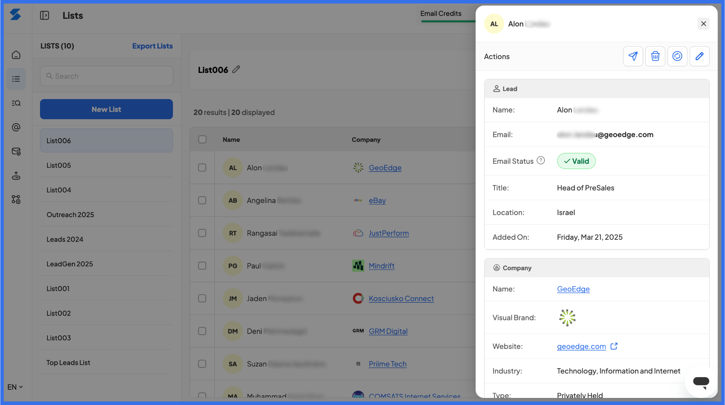The height and width of the screenshot is (405, 725).
Task: Open eBay company link
Action: [377, 200]
